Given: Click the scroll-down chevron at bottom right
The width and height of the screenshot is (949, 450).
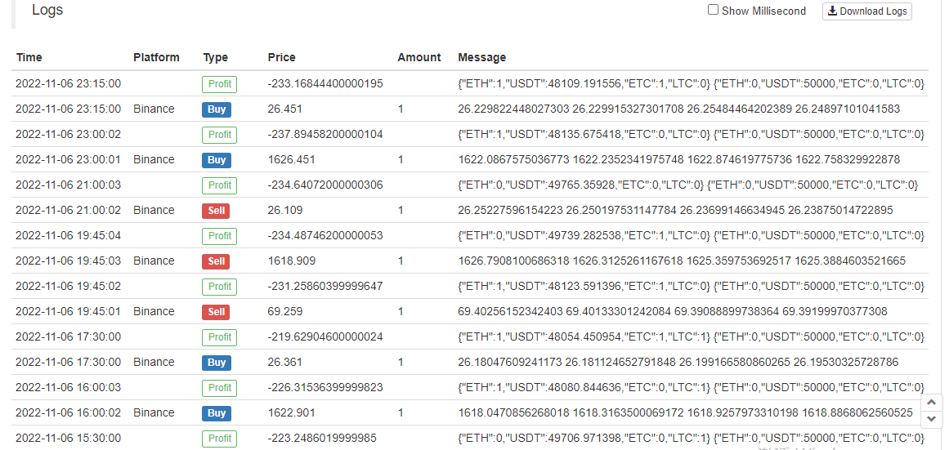Looking at the screenshot, I should (x=932, y=419).
